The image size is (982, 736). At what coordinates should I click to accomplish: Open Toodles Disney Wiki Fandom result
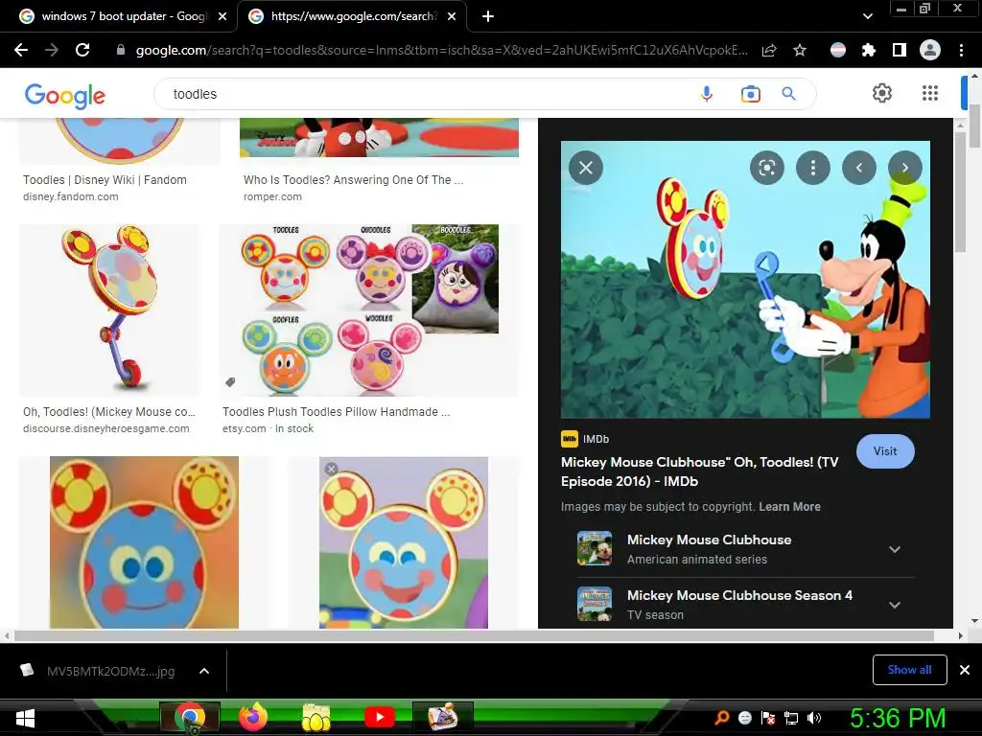105,180
